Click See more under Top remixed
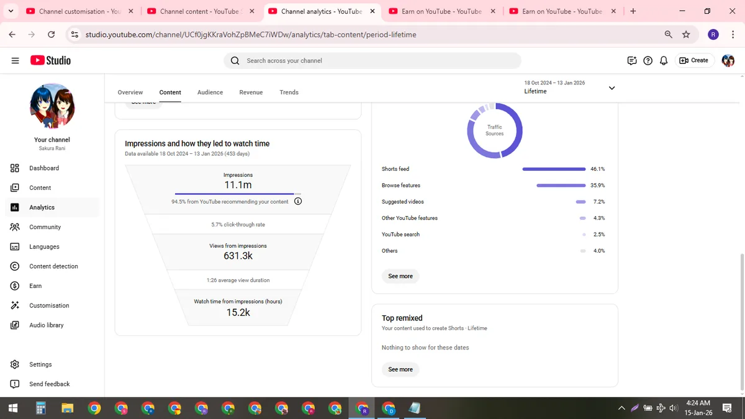Screen dimensions: 745x419 coord(400,369)
